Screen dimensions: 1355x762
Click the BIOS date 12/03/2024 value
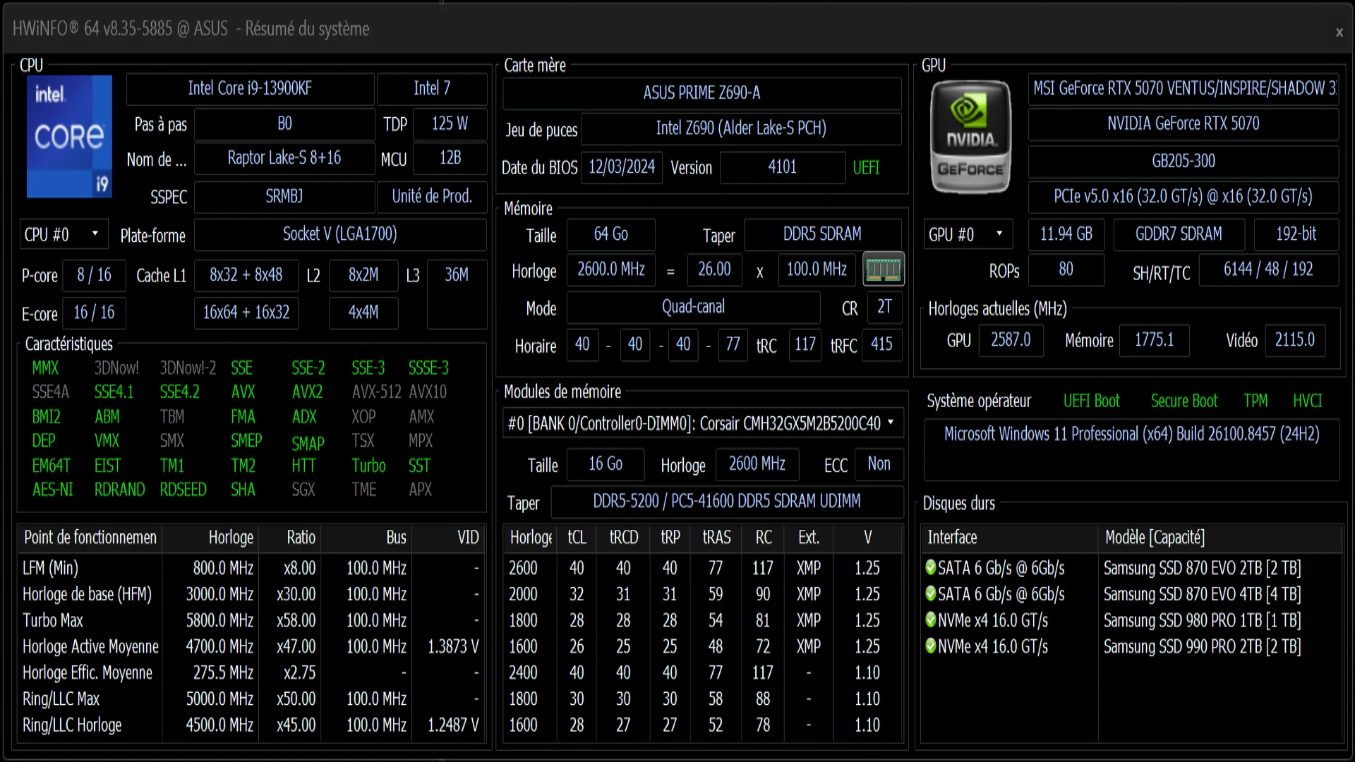tap(622, 167)
